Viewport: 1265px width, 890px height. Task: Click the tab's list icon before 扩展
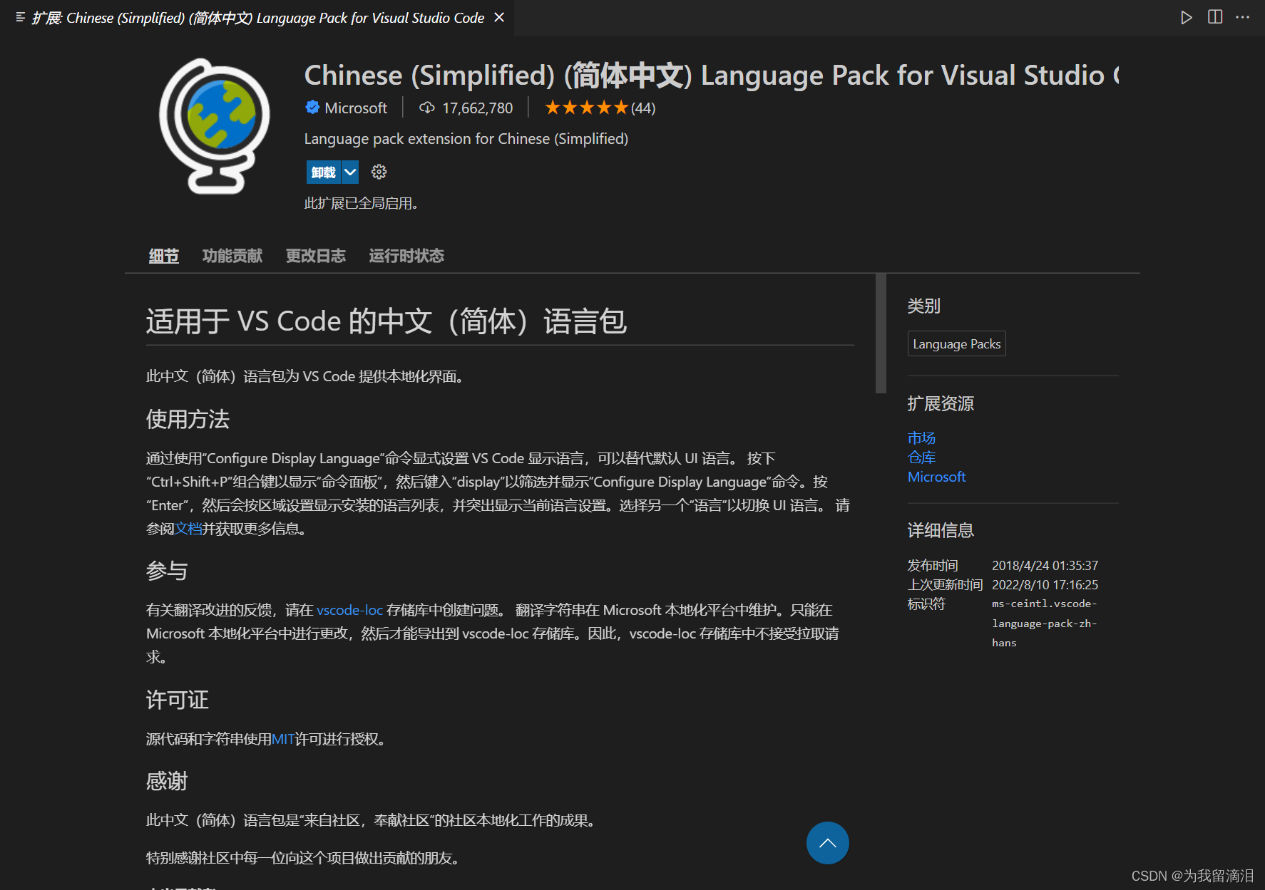(21, 17)
